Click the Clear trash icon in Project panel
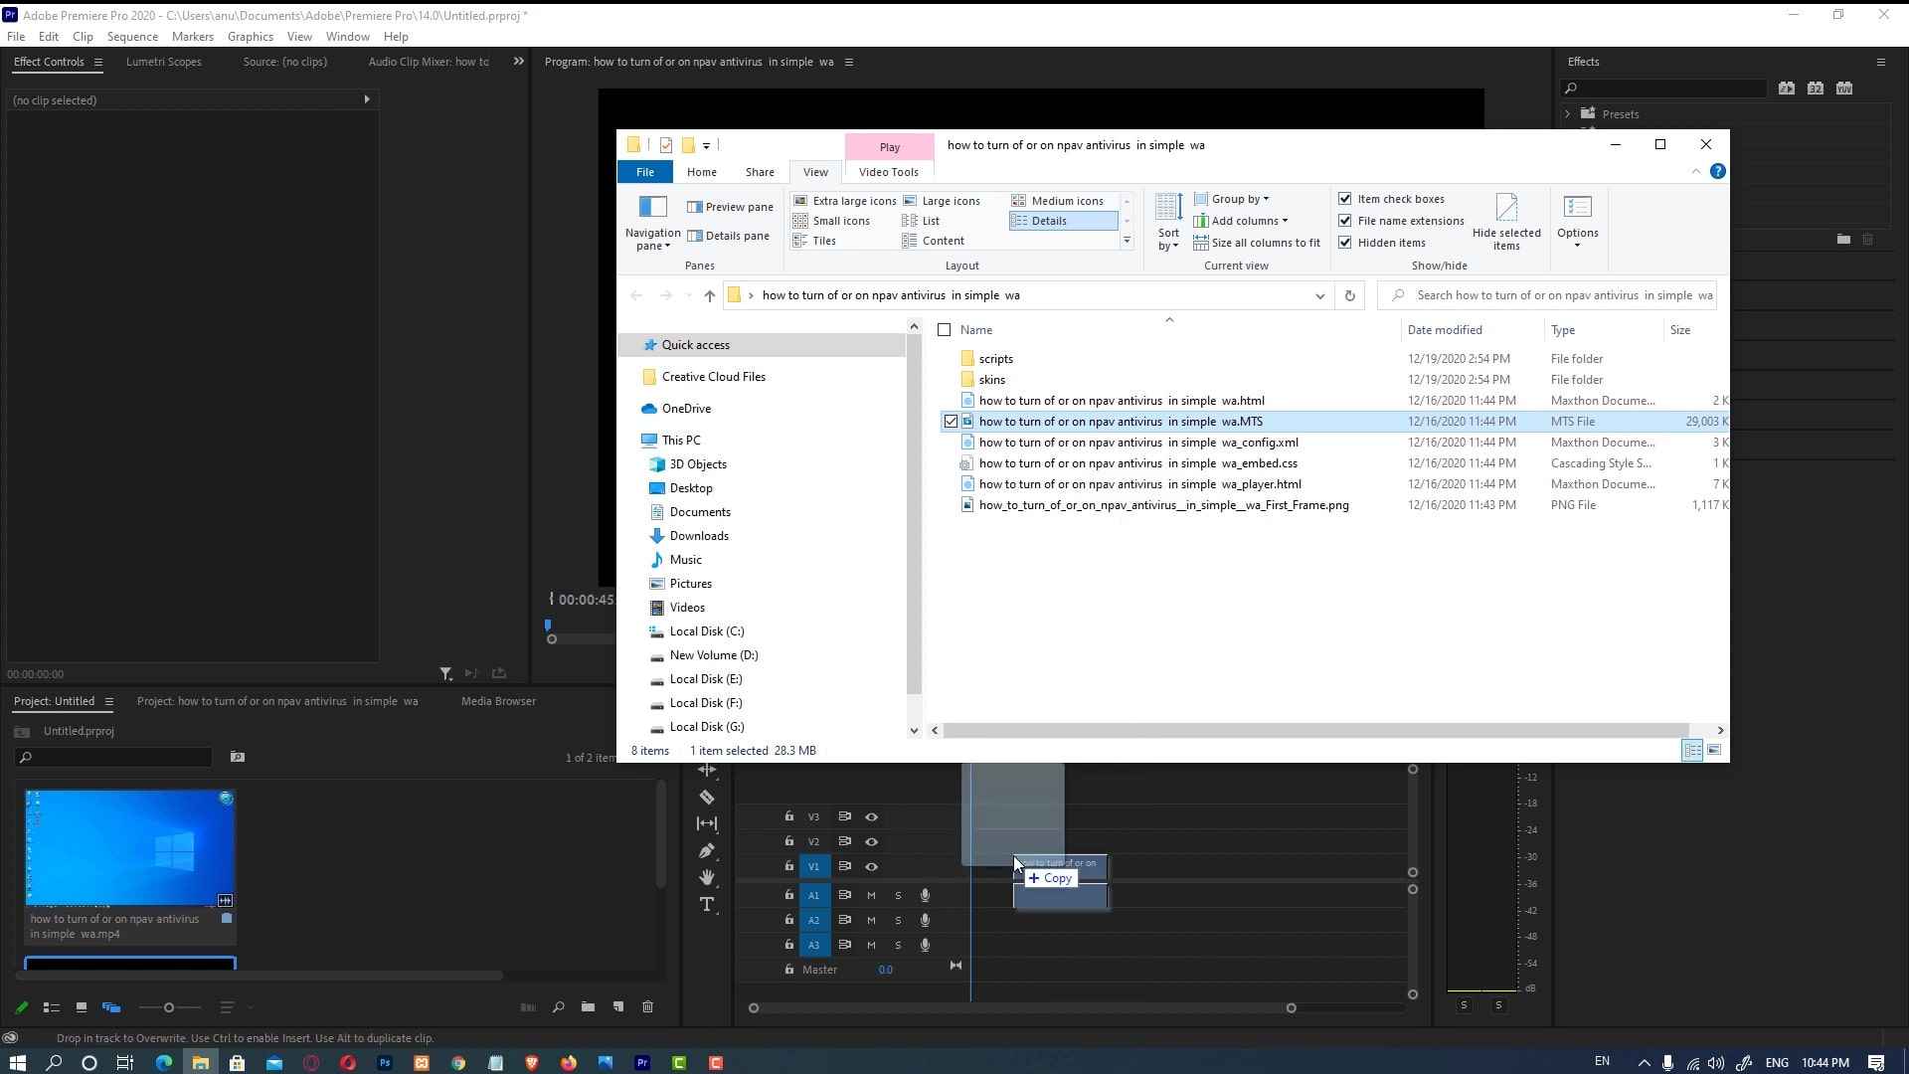1909x1074 pixels. [x=648, y=1007]
